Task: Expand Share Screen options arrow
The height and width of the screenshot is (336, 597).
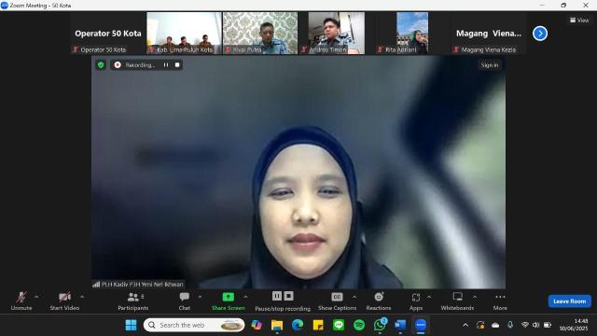Action: pos(245,297)
